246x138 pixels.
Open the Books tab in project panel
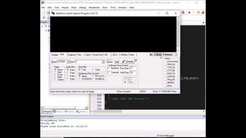point(58,112)
